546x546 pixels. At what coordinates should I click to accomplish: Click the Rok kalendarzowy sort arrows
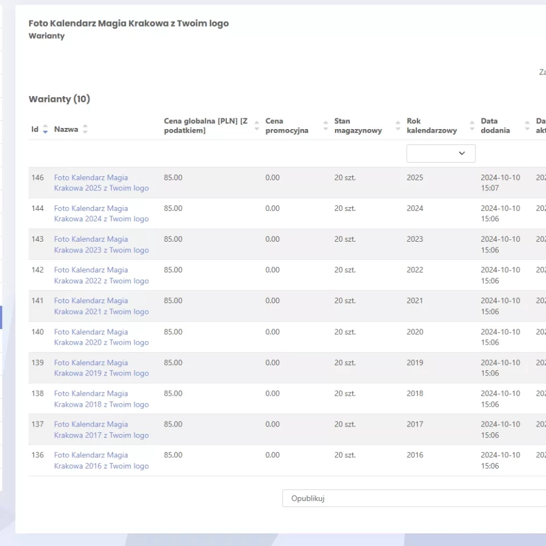point(472,126)
